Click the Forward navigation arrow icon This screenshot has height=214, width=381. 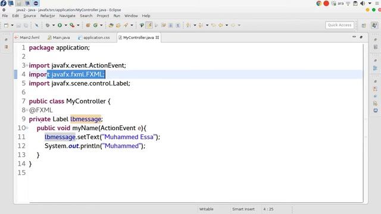pyautogui.click(x=233, y=25)
